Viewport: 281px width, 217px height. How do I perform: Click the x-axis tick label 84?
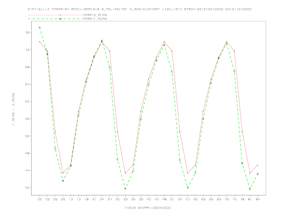(x=258, y=199)
